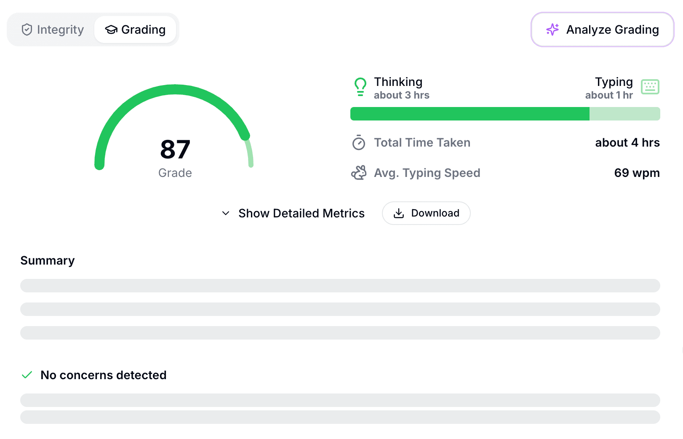
Task: Click the shield icon on Integrity tab
Action: click(27, 29)
